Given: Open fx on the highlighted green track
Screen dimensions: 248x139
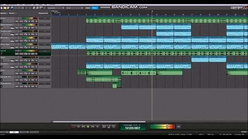Looking at the screenshot, I should pyautogui.click(x=29, y=54).
